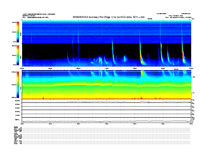Select the 20:00 time axis label under RAD1
The image size is (206, 159).
(x=163, y=69)
